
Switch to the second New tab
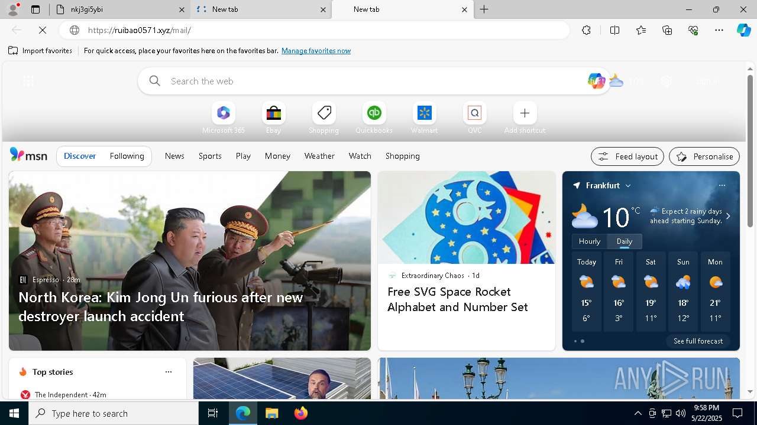click(x=402, y=9)
